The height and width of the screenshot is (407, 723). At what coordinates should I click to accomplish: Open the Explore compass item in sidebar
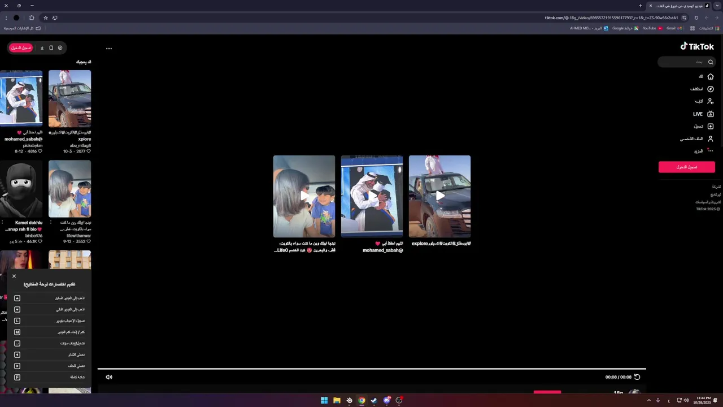702,89
